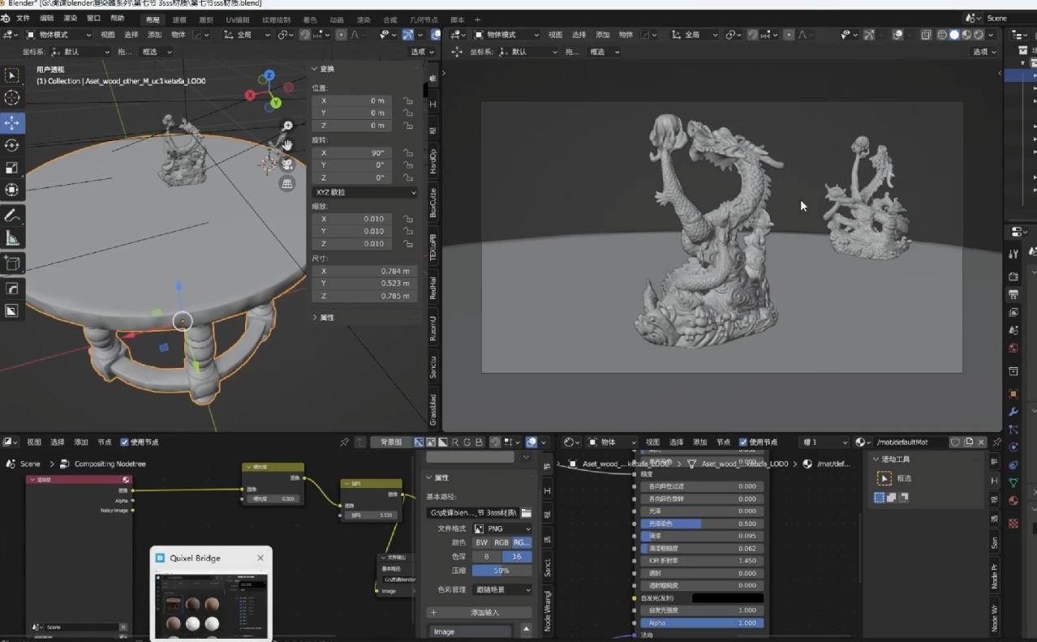Choose the 3D Cursor tool
The image size is (1037, 642).
click(12, 98)
